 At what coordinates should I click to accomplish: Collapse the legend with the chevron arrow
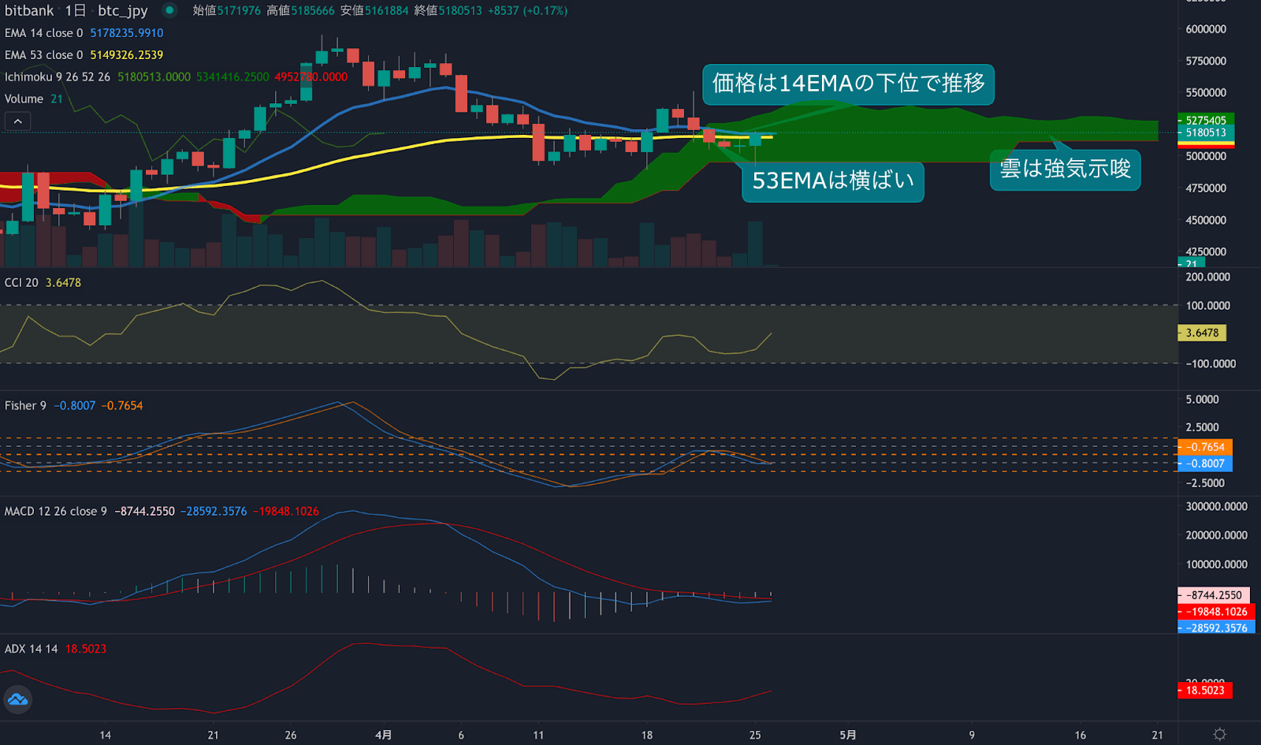click(17, 121)
